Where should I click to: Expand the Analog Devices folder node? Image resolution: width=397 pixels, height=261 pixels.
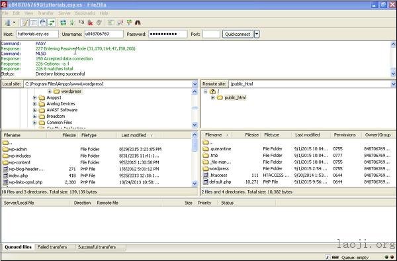(34, 104)
